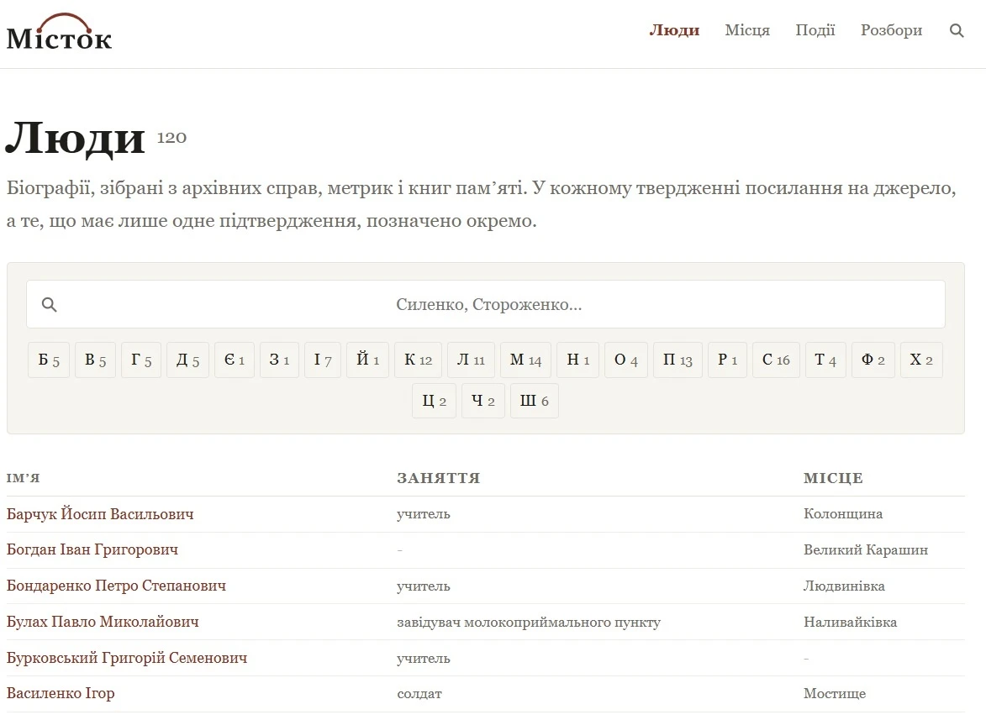986x720 pixels.
Task: Click the search magnifier icon in header
Action: (956, 30)
